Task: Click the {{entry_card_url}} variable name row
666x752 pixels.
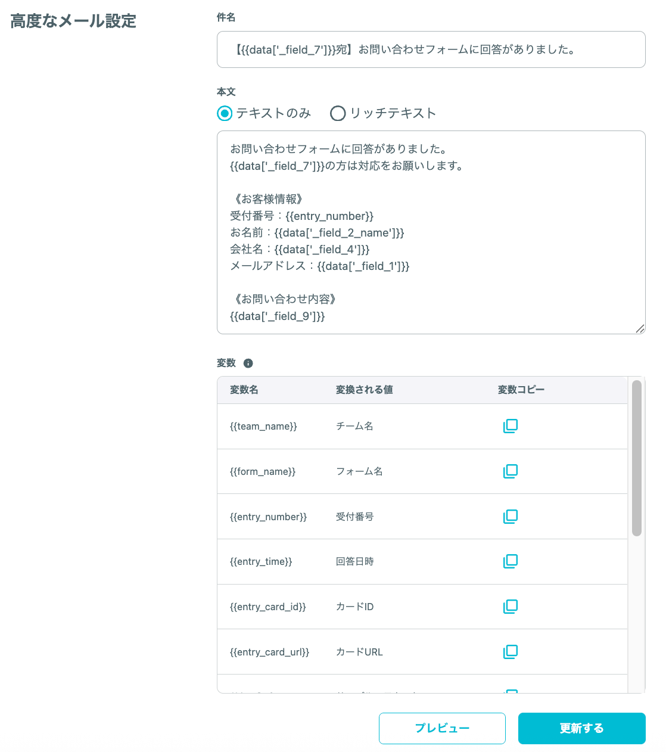Action: tap(422, 652)
